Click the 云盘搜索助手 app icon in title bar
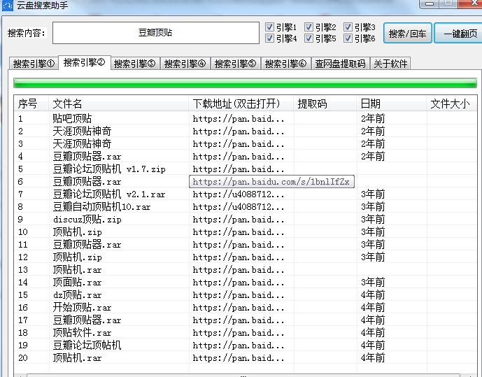This screenshot has width=482, height=377. click(7, 5)
